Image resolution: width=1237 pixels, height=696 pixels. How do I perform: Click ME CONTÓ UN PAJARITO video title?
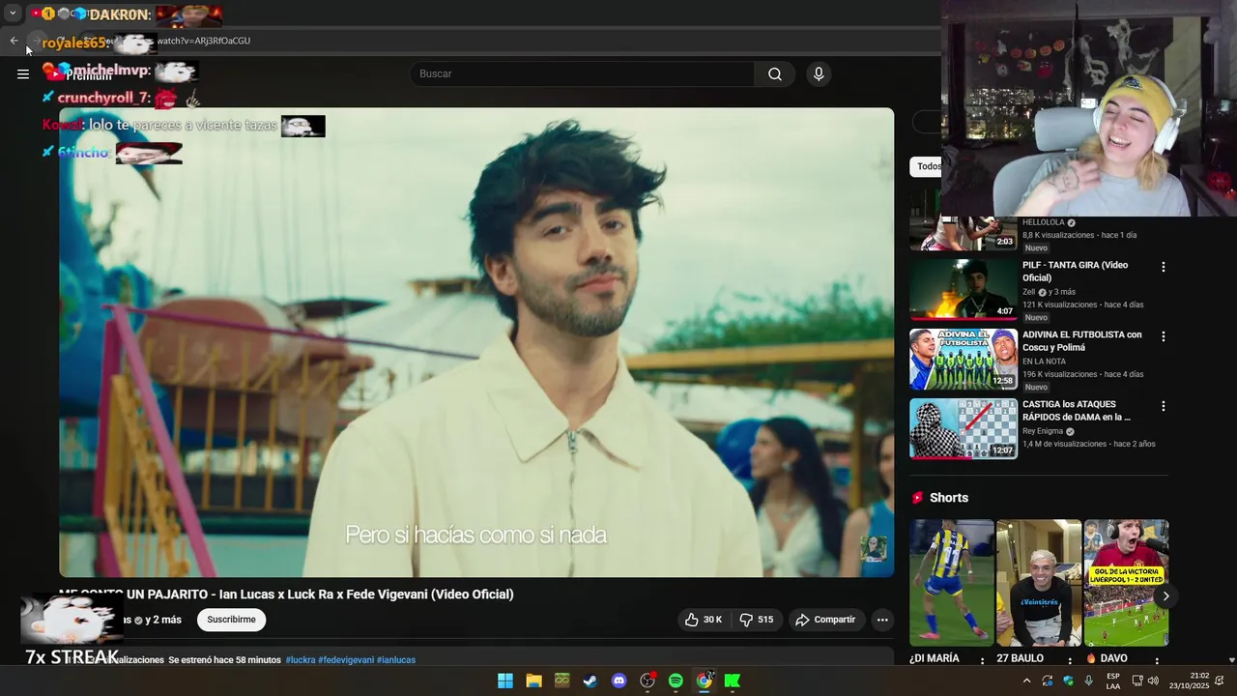286,594
